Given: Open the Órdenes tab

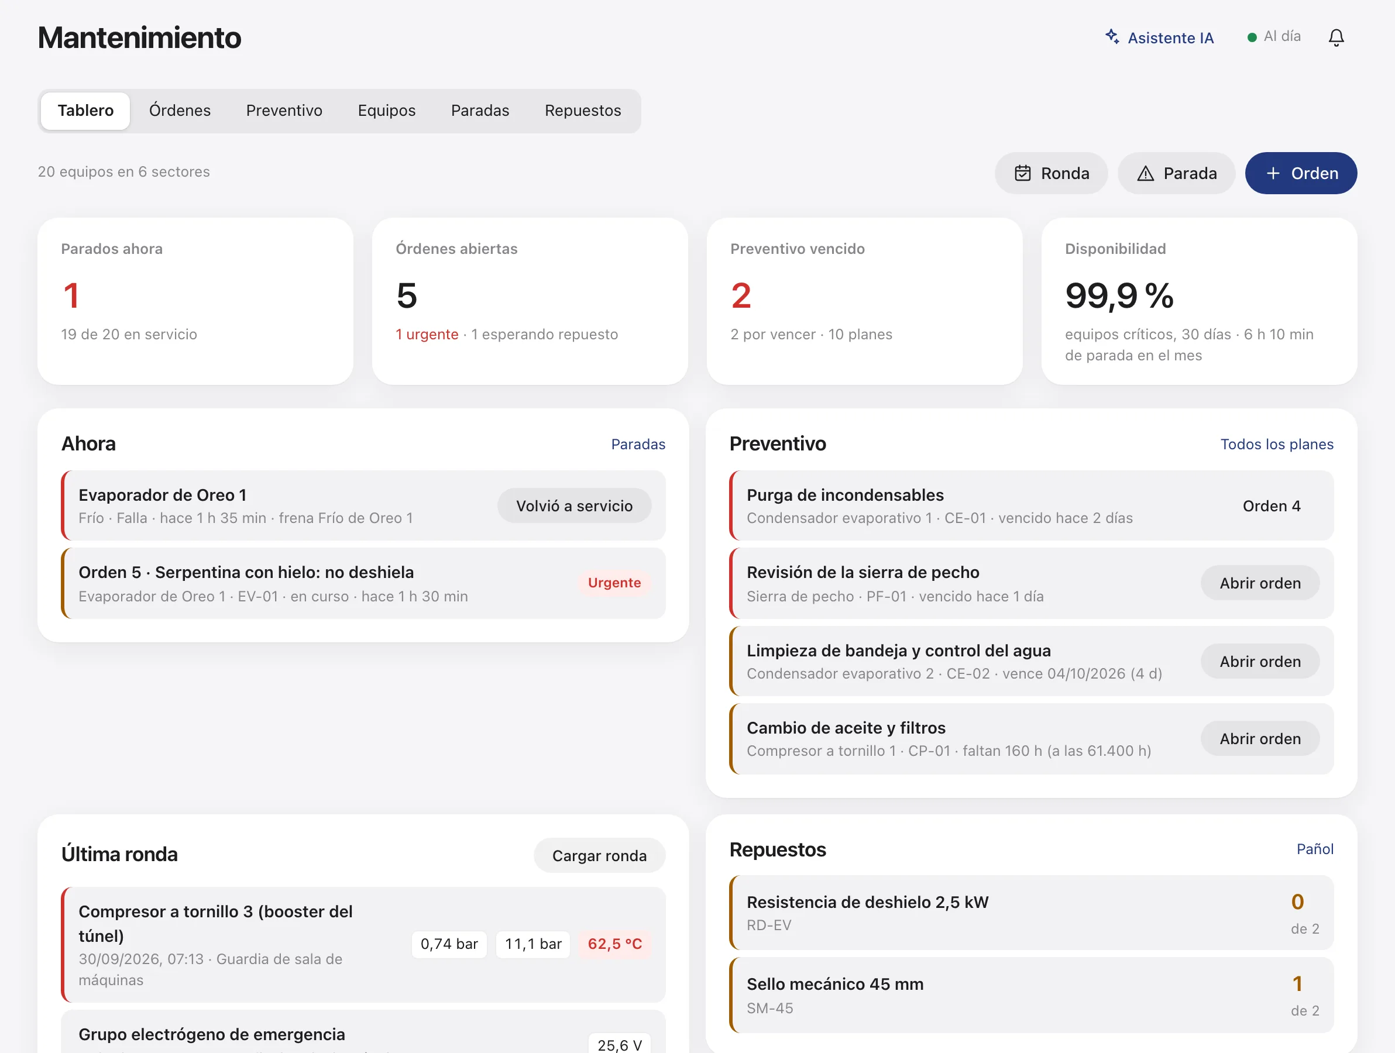Looking at the screenshot, I should (x=180, y=111).
